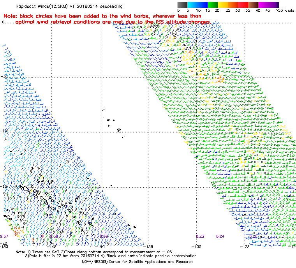Click the '-145' longitude label
The width and height of the screenshot is (296, 268).
[51, 247]
